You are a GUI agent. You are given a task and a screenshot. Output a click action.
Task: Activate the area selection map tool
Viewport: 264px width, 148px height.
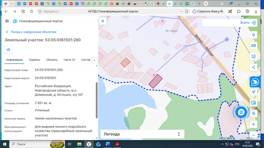tap(253, 56)
